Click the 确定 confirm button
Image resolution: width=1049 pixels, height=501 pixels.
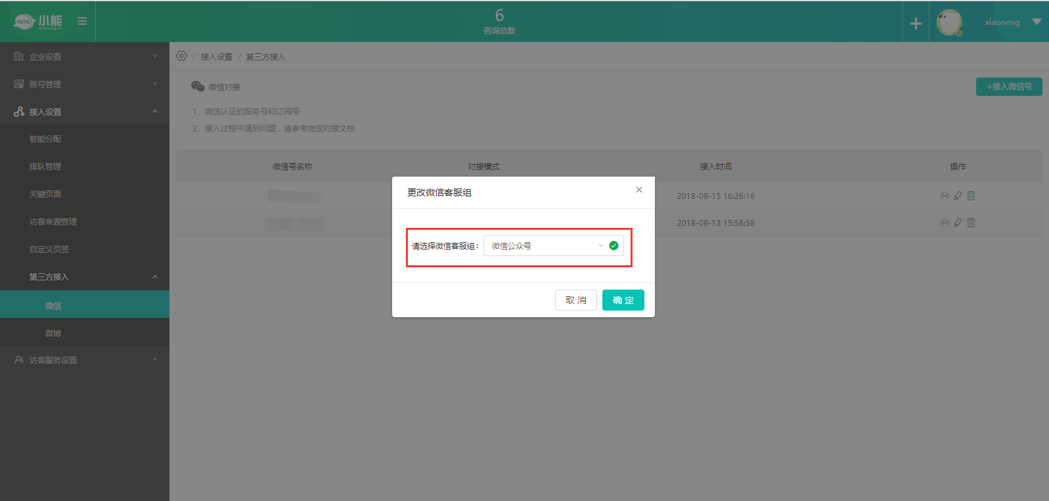[x=623, y=300]
